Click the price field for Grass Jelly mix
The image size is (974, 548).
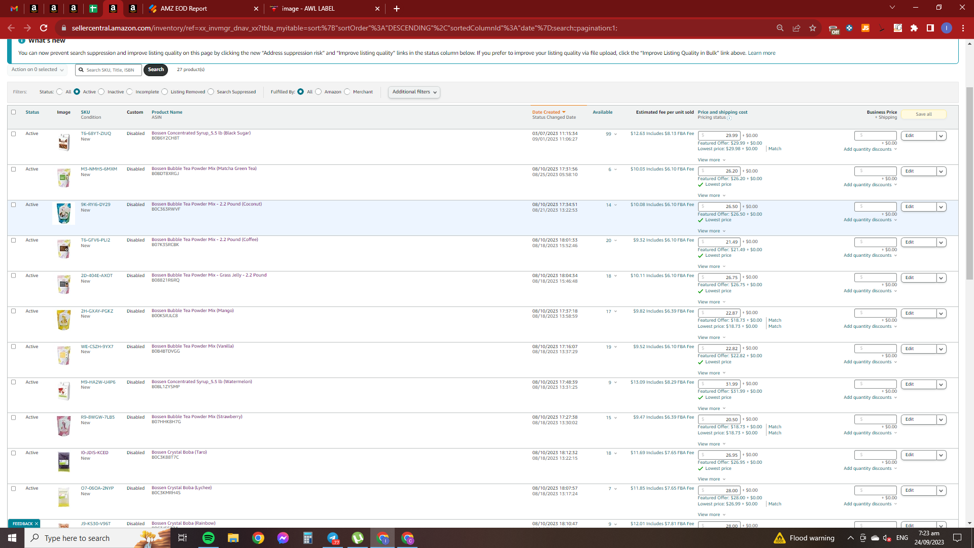(719, 278)
